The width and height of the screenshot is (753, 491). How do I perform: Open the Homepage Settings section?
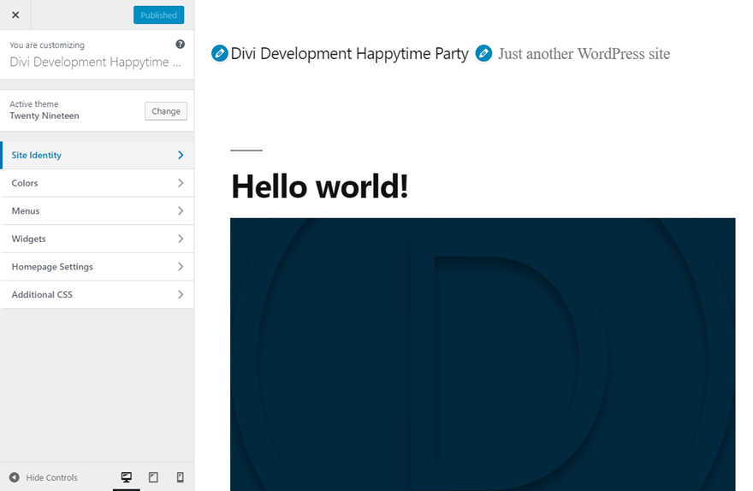pyautogui.click(x=97, y=267)
